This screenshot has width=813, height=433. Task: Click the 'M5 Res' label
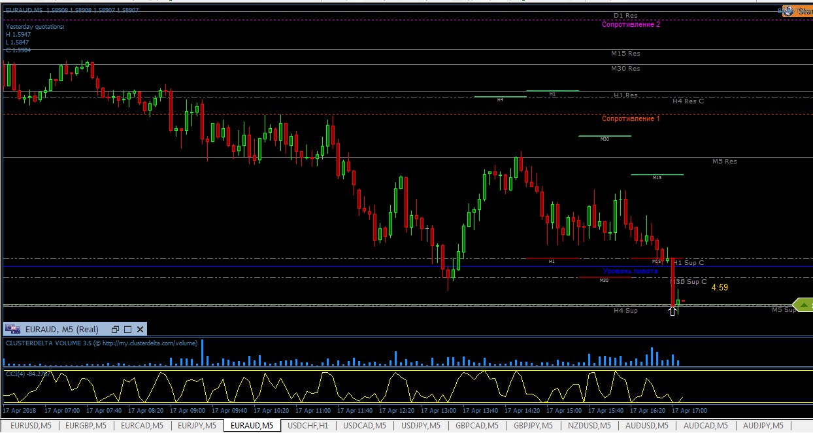724,161
